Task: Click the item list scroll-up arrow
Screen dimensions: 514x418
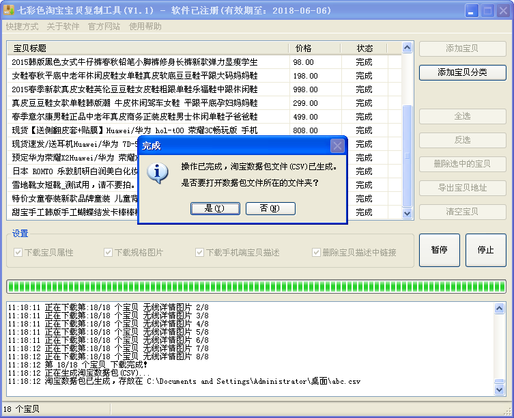Action: click(x=407, y=48)
